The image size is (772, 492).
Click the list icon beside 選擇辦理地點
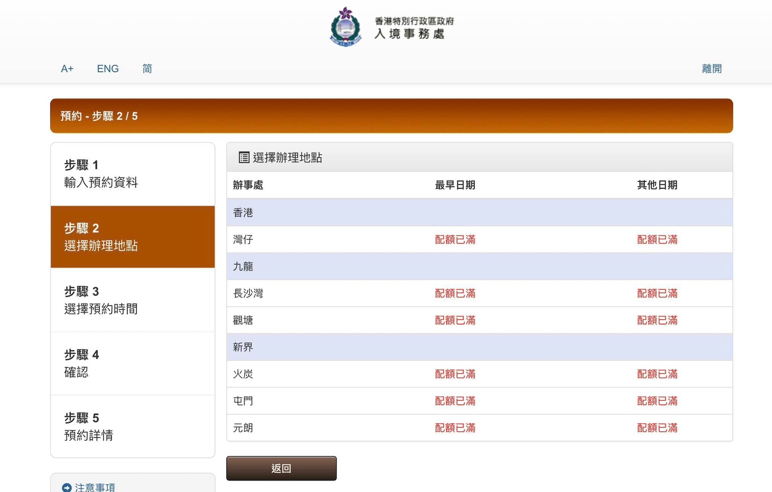coord(244,157)
